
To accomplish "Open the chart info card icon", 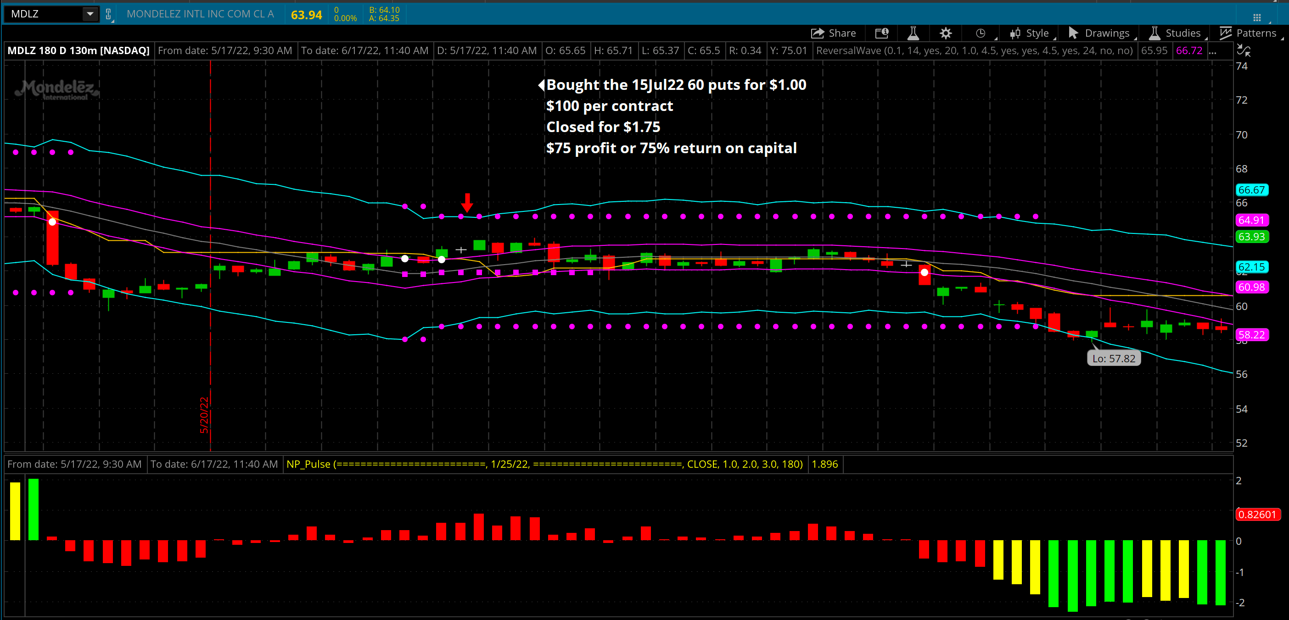I will click(x=882, y=33).
